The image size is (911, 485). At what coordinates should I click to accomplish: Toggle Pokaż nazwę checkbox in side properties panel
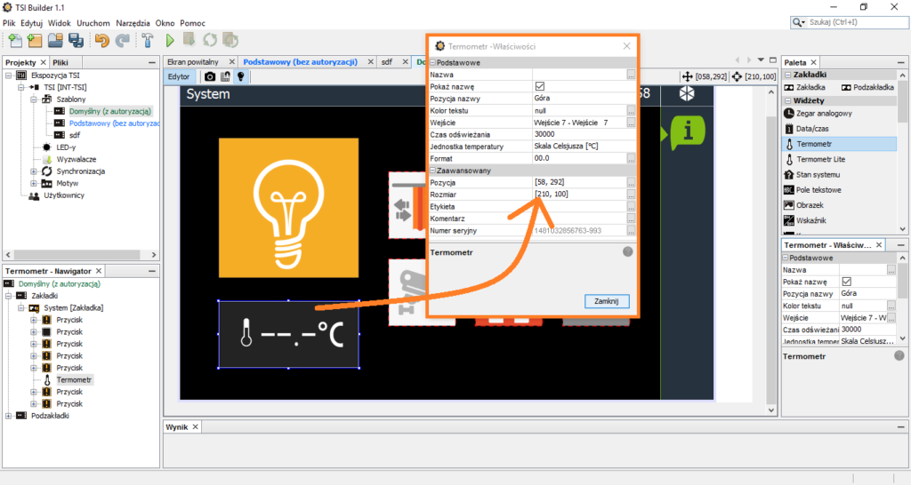coord(847,282)
